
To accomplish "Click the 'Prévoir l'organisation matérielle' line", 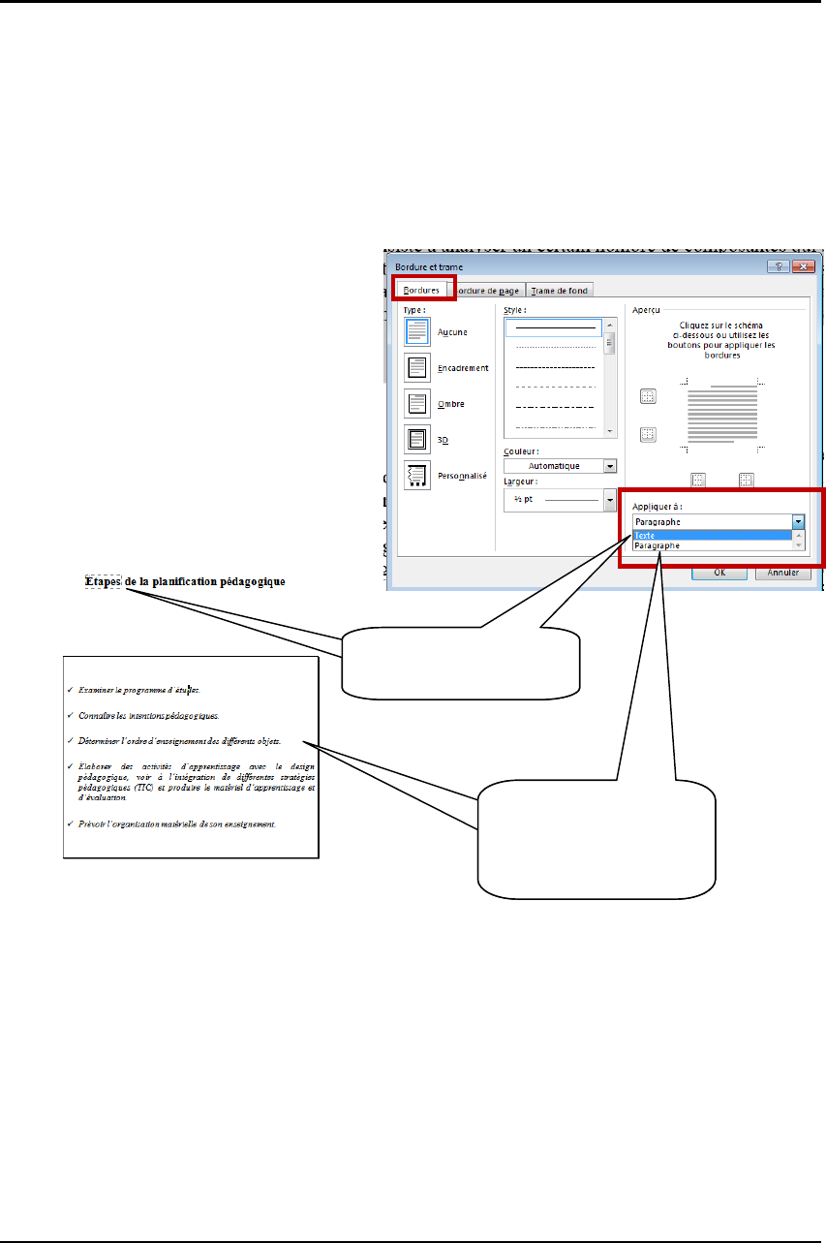I will coord(178,823).
